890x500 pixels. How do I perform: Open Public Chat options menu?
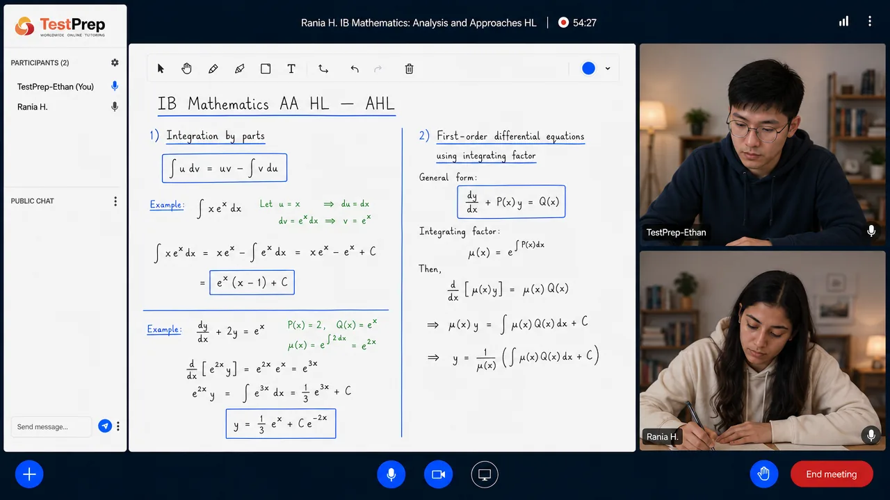115,201
